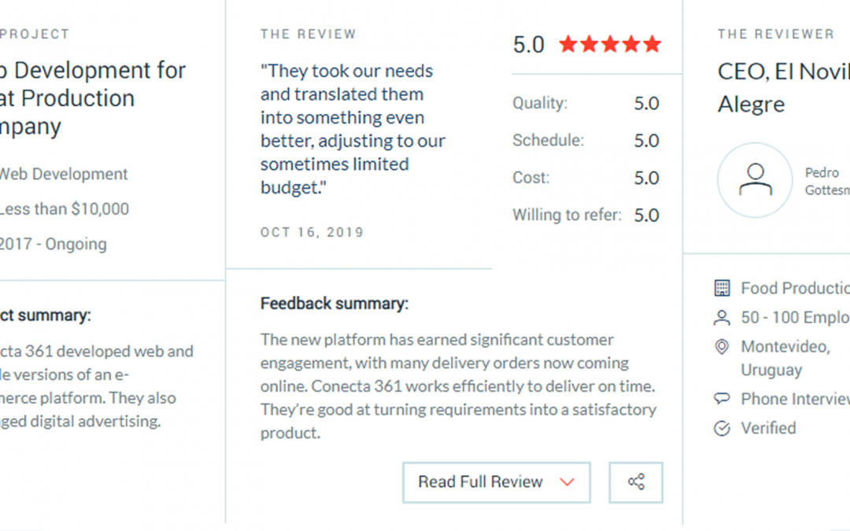
Task: Click the Phone Interview speech bubble icon
Action: tap(722, 399)
